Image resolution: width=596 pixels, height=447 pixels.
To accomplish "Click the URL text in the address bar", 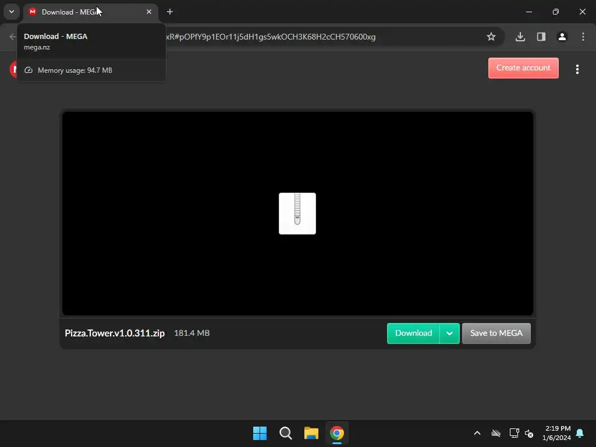I will [271, 37].
